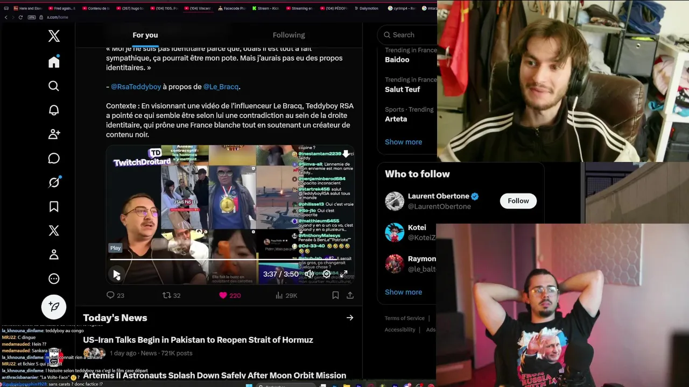This screenshot has width=689, height=387.
Task: Expand Today's News with the arrow
Action: click(x=350, y=318)
